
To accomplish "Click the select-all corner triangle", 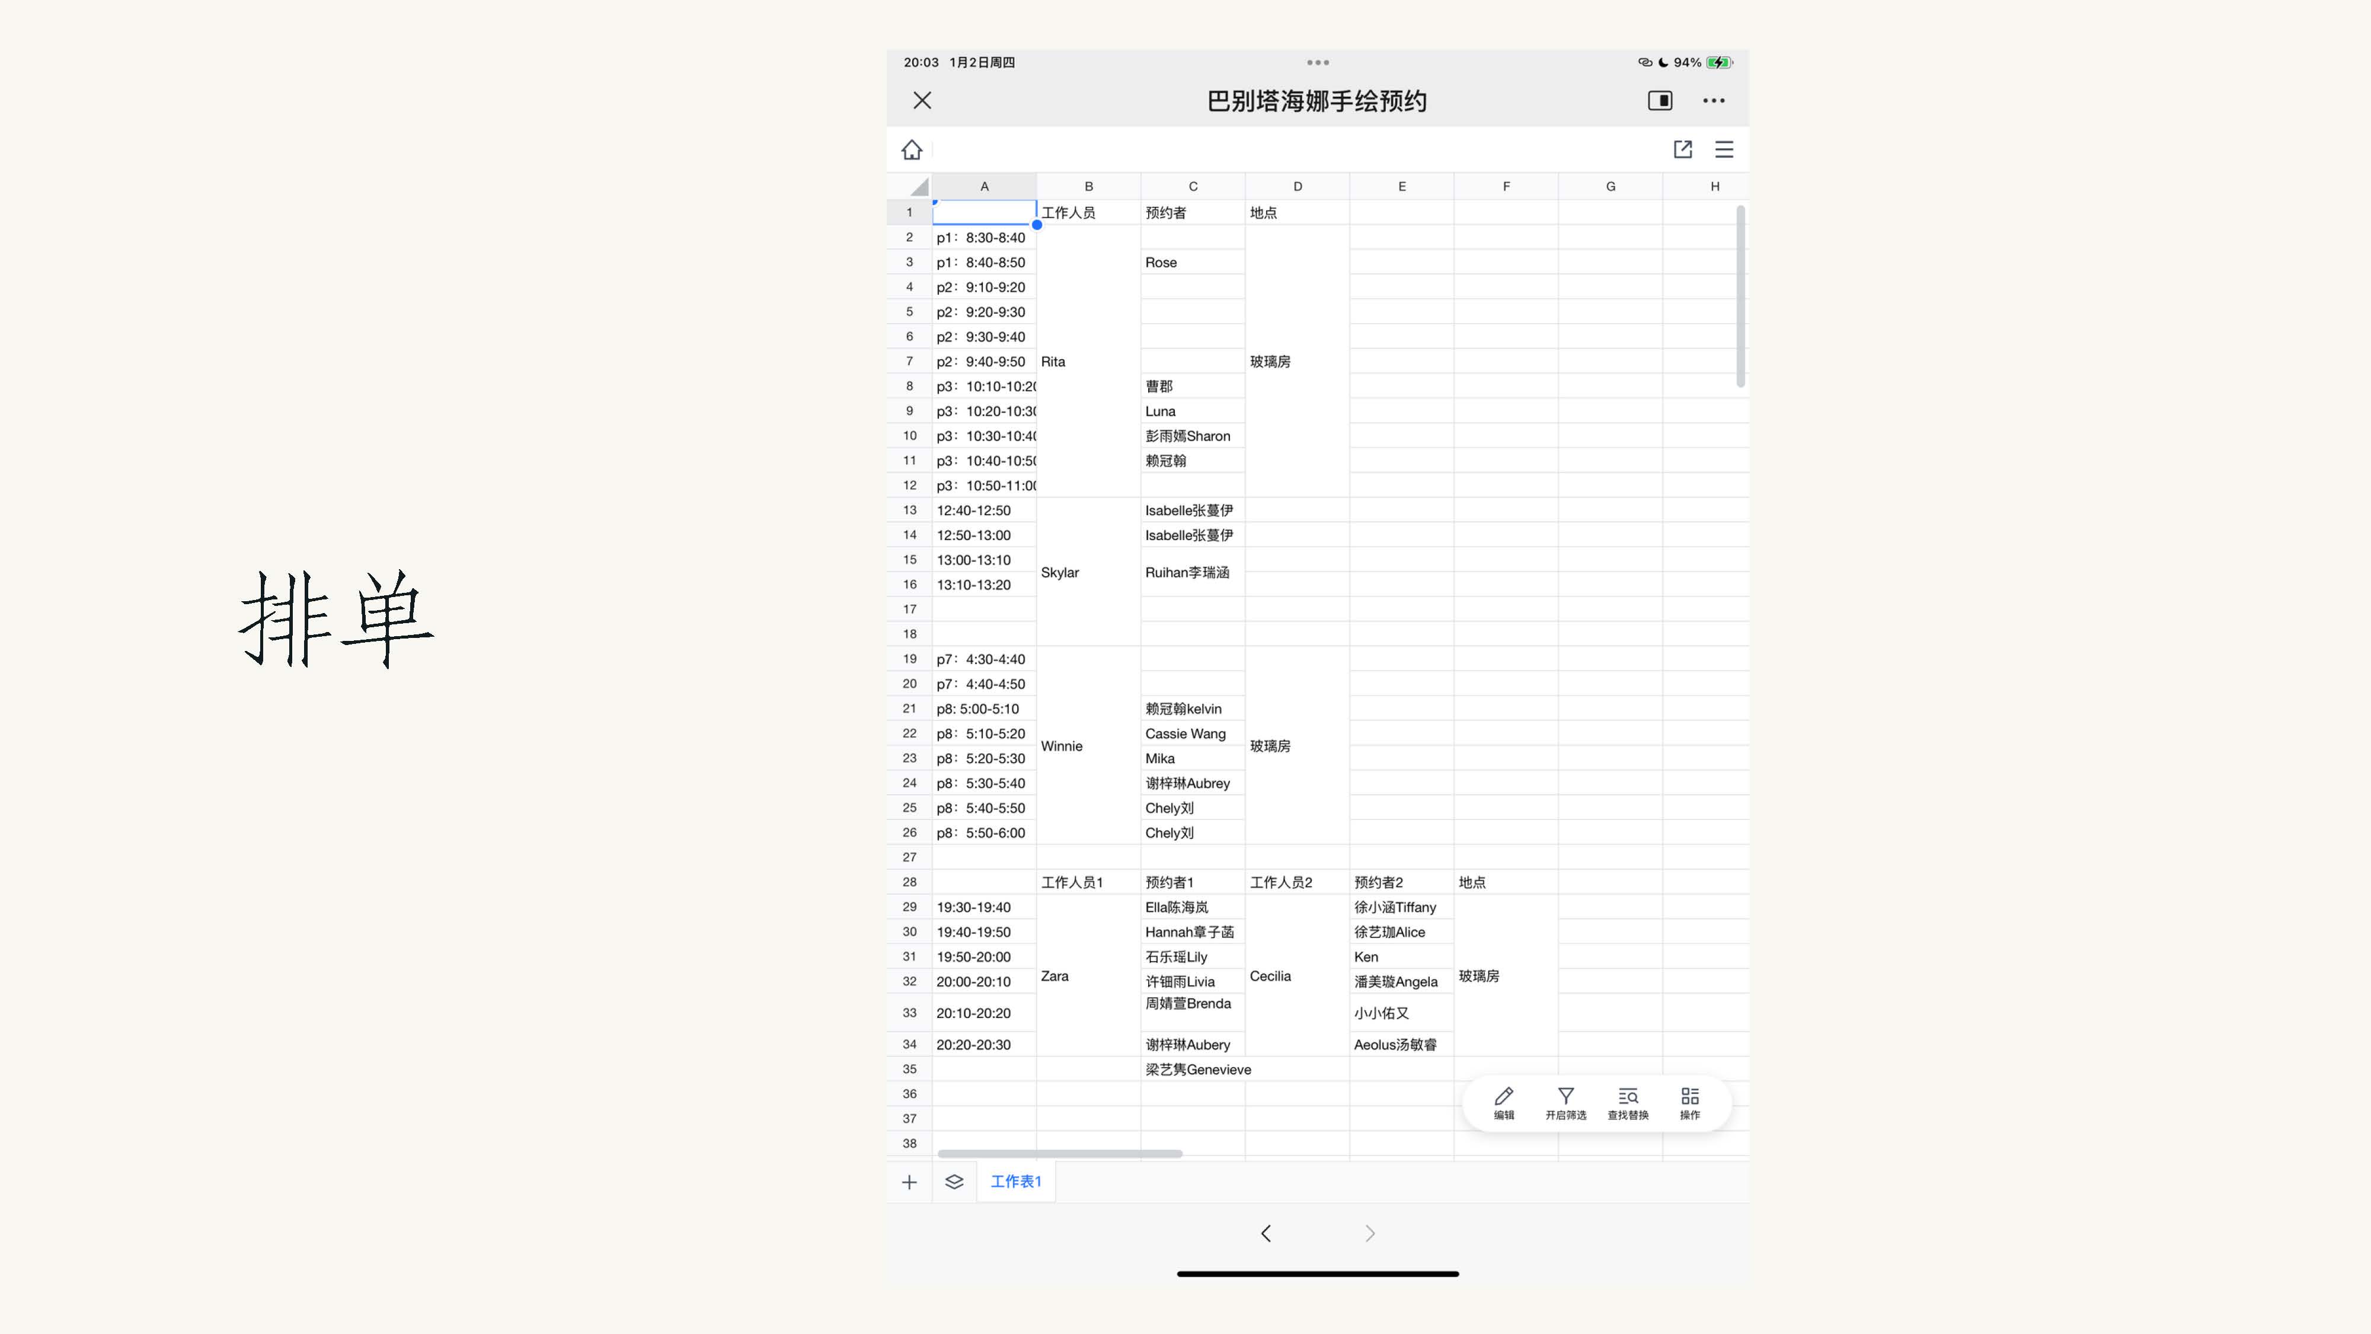I will click(x=919, y=187).
